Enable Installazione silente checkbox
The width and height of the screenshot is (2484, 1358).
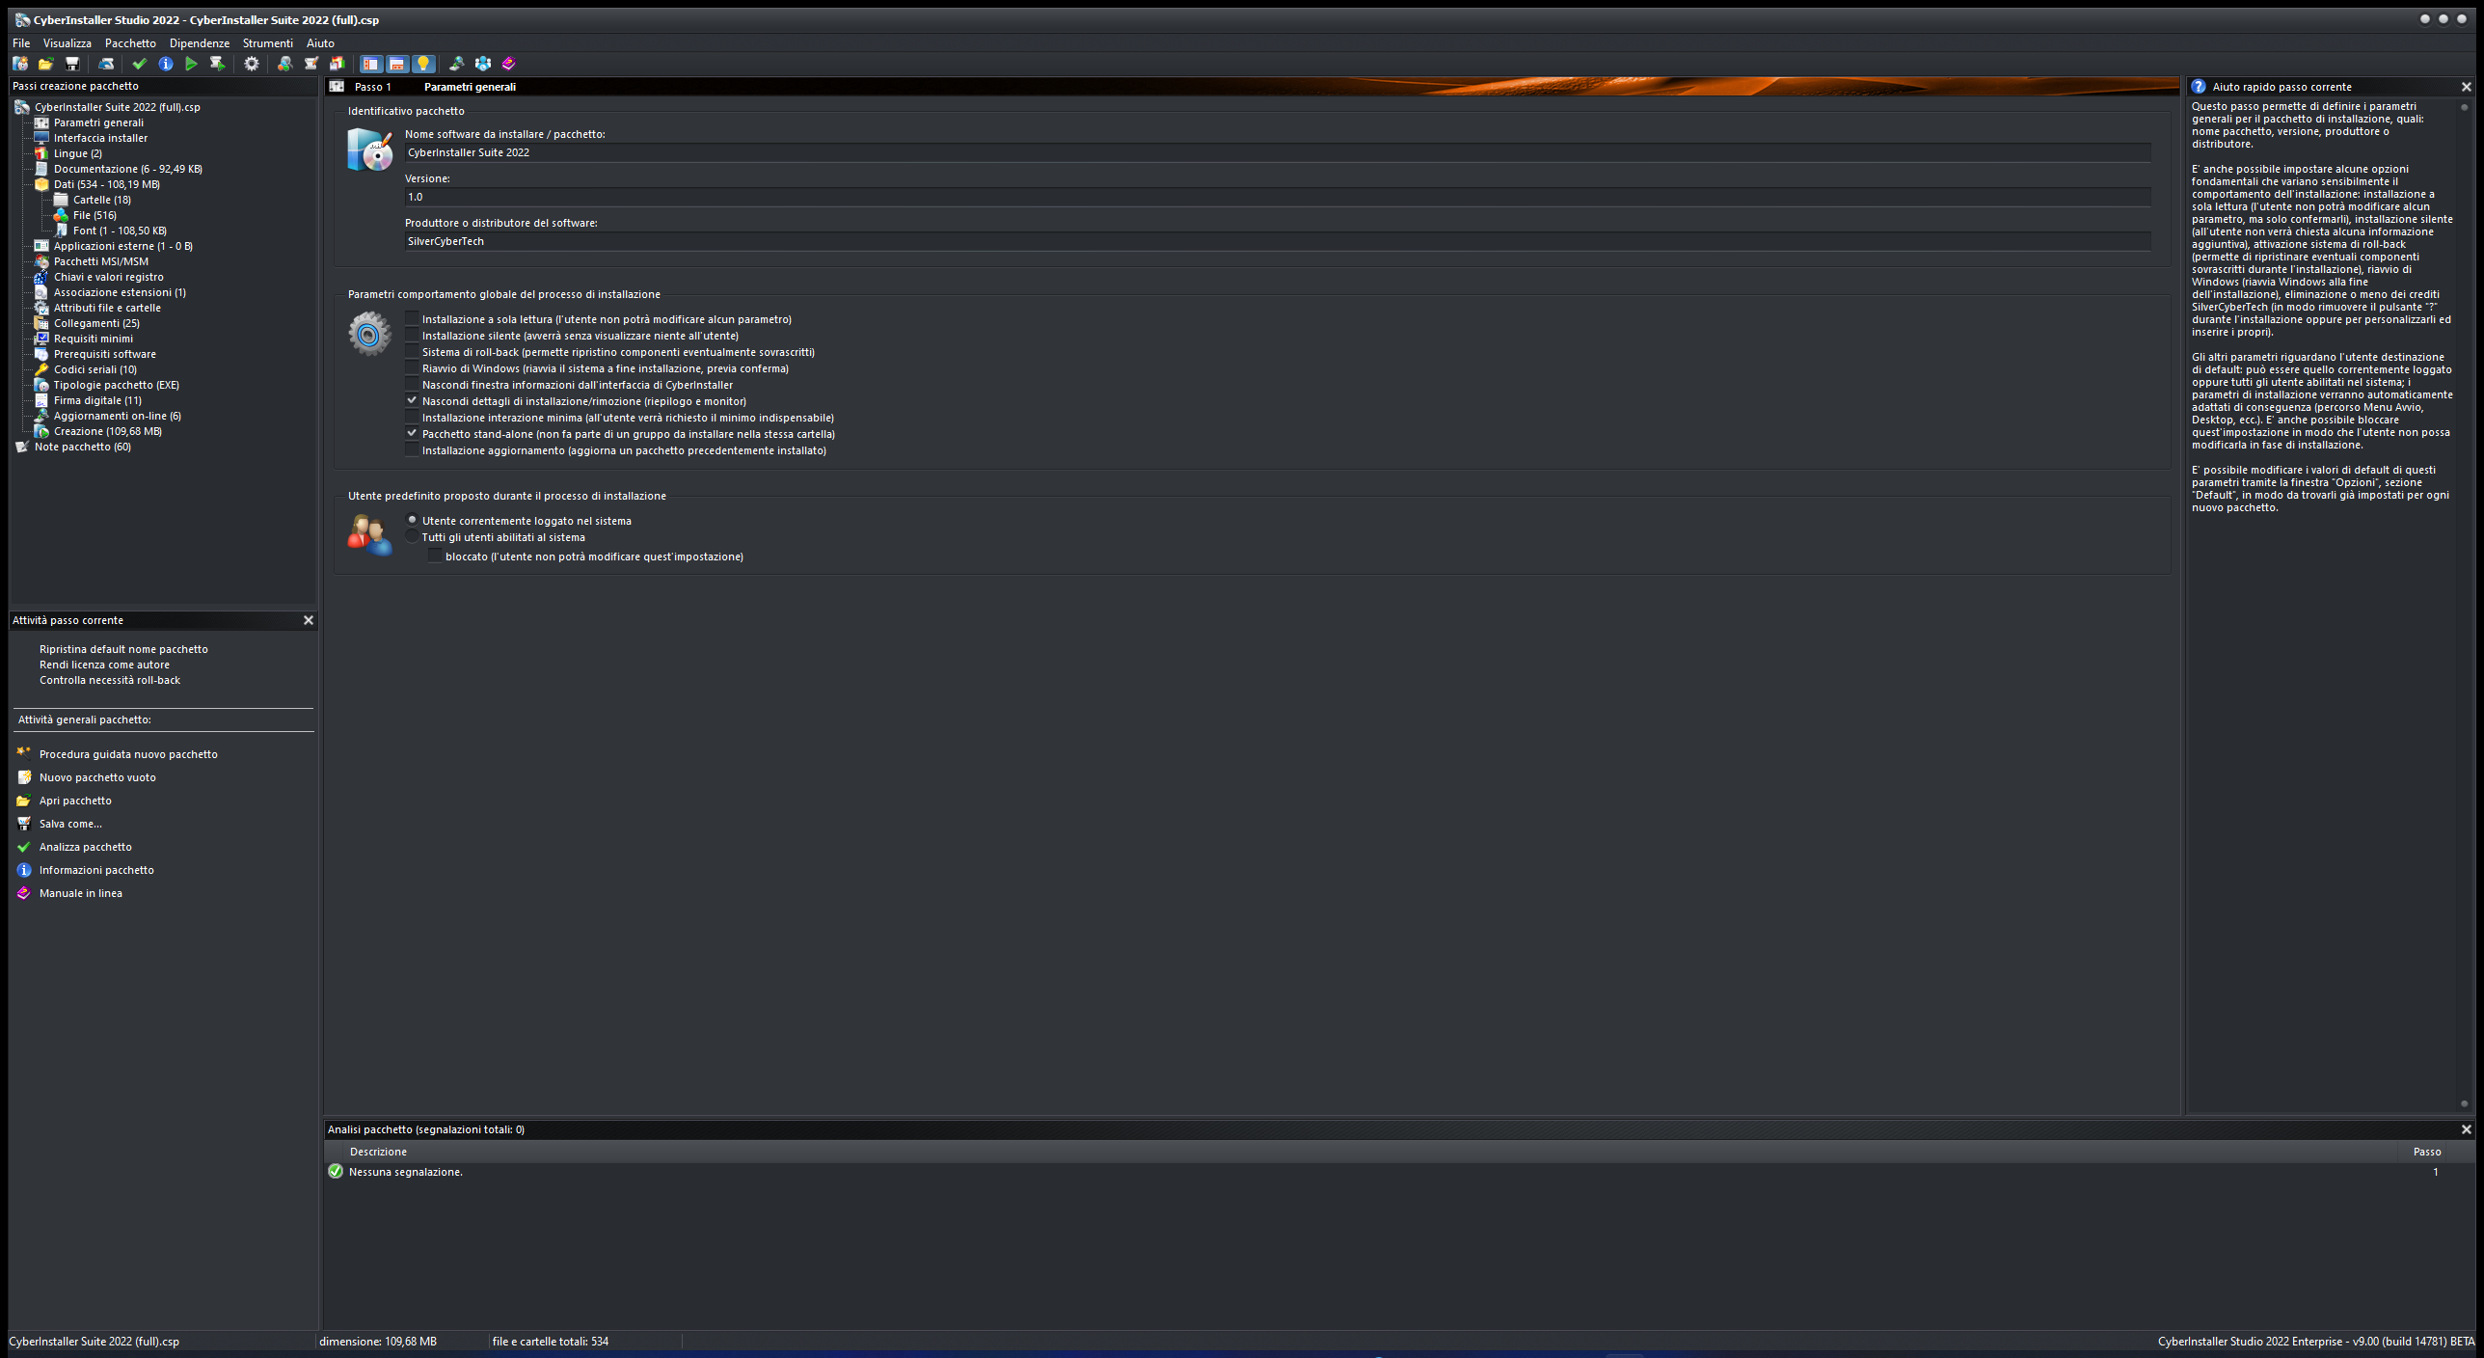(x=412, y=335)
